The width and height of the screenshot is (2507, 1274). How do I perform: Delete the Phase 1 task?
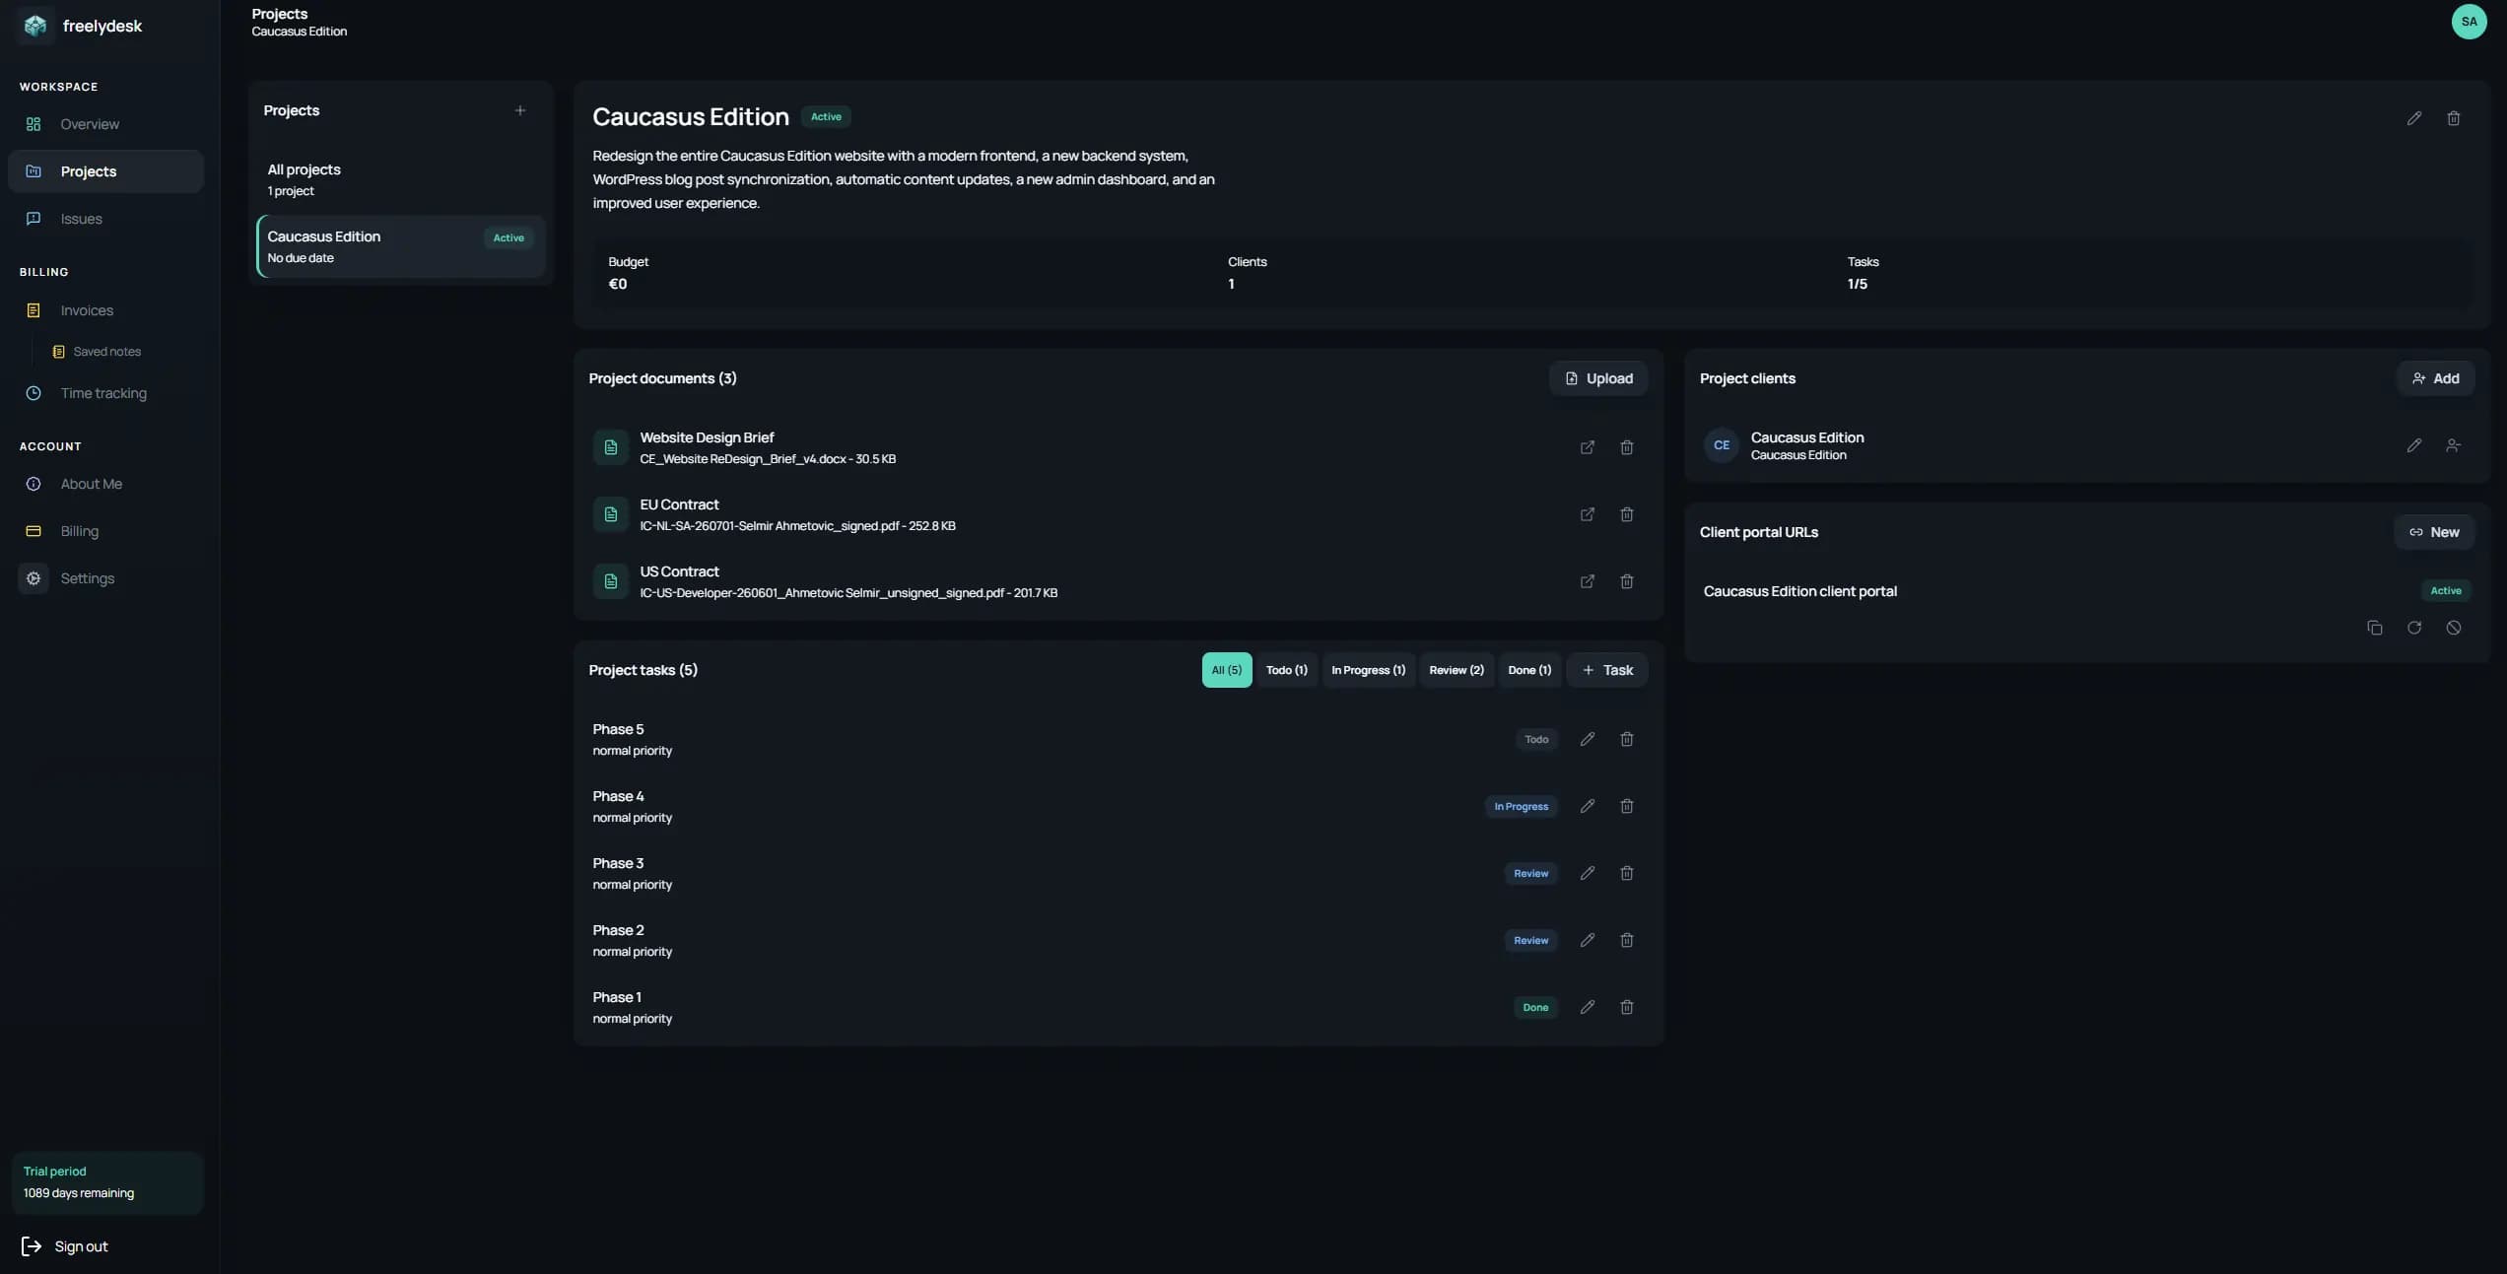pos(1627,1007)
